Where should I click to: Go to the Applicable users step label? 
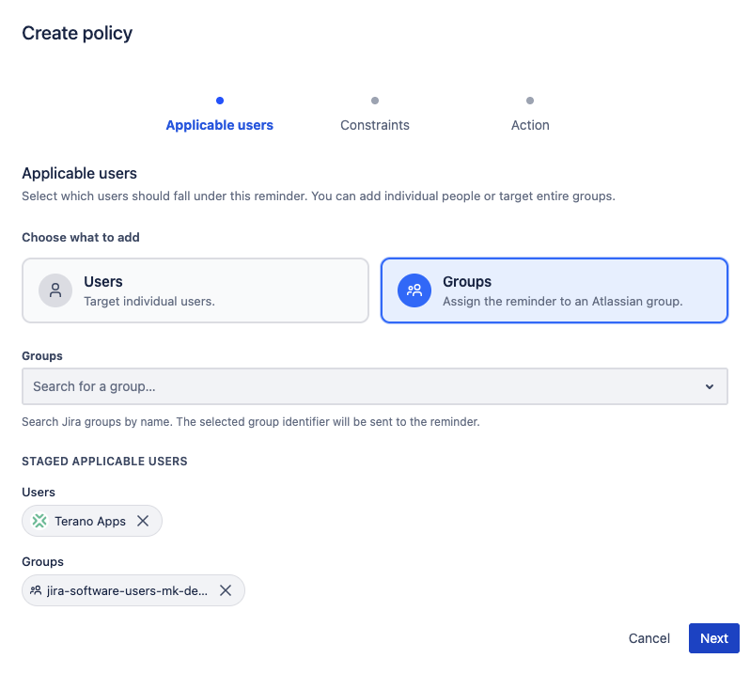(219, 125)
